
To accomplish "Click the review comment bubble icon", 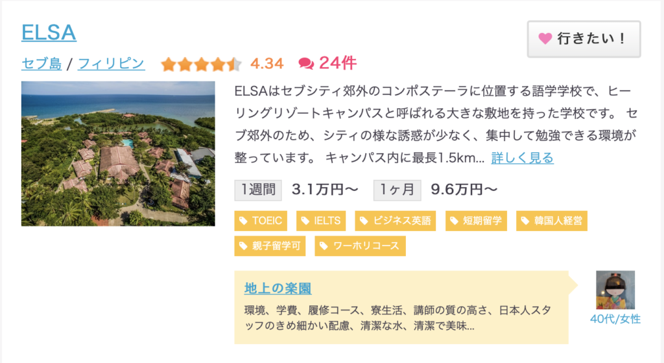I will pos(305,63).
